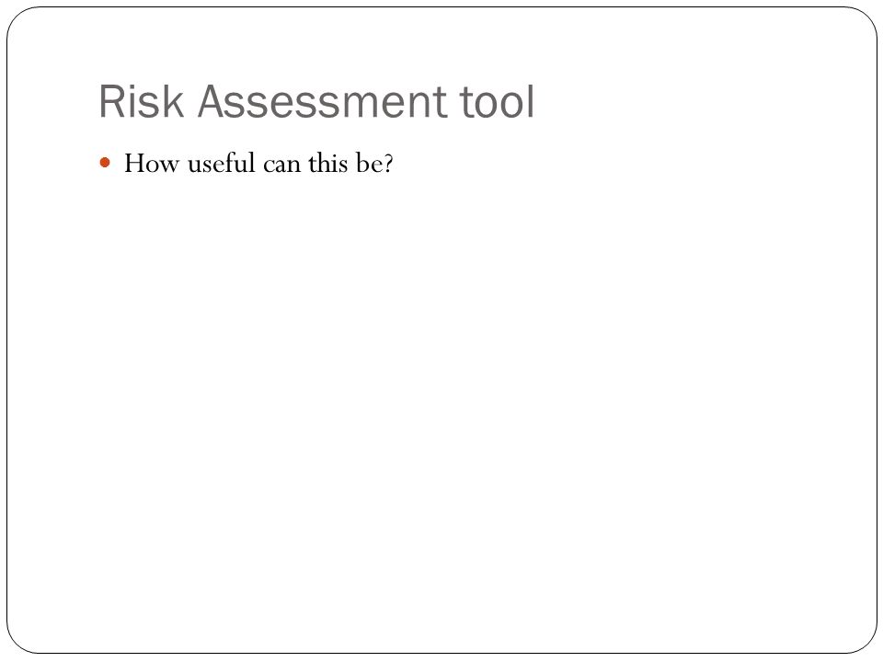Click the word can in the bullet
The image size is (883, 662).
pyautogui.click(x=281, y=165)
